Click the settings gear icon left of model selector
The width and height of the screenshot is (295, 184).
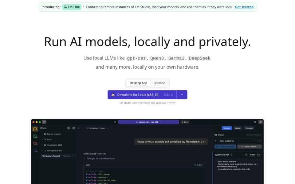[115, 122]
